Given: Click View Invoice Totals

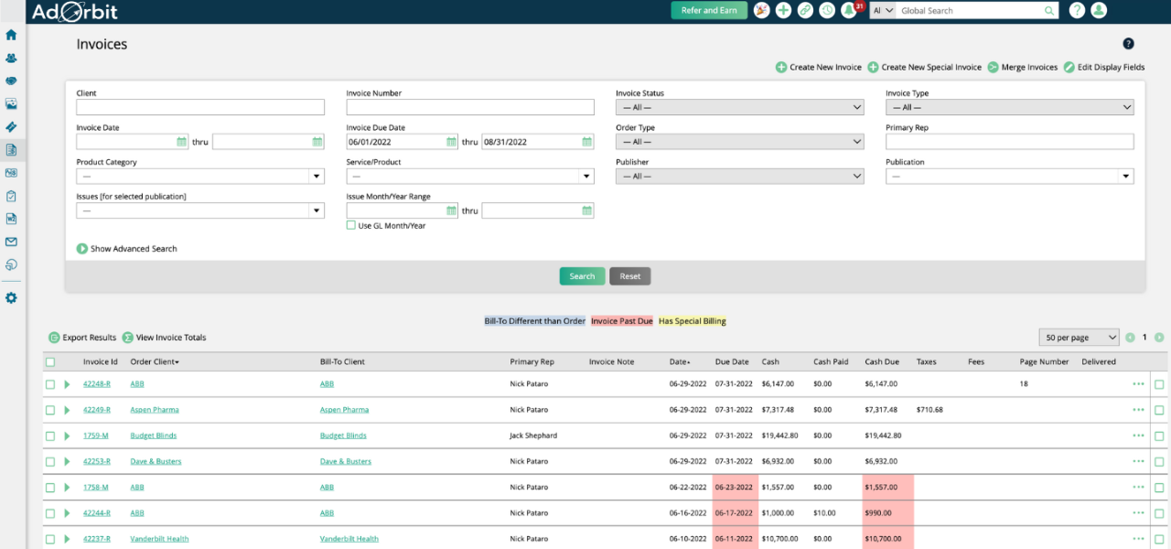Looking at the screenshot, I should click(165, 338).
